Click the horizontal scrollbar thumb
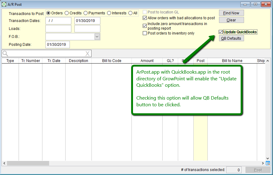Viewport: 273px width, 175px height. (28, 163)
